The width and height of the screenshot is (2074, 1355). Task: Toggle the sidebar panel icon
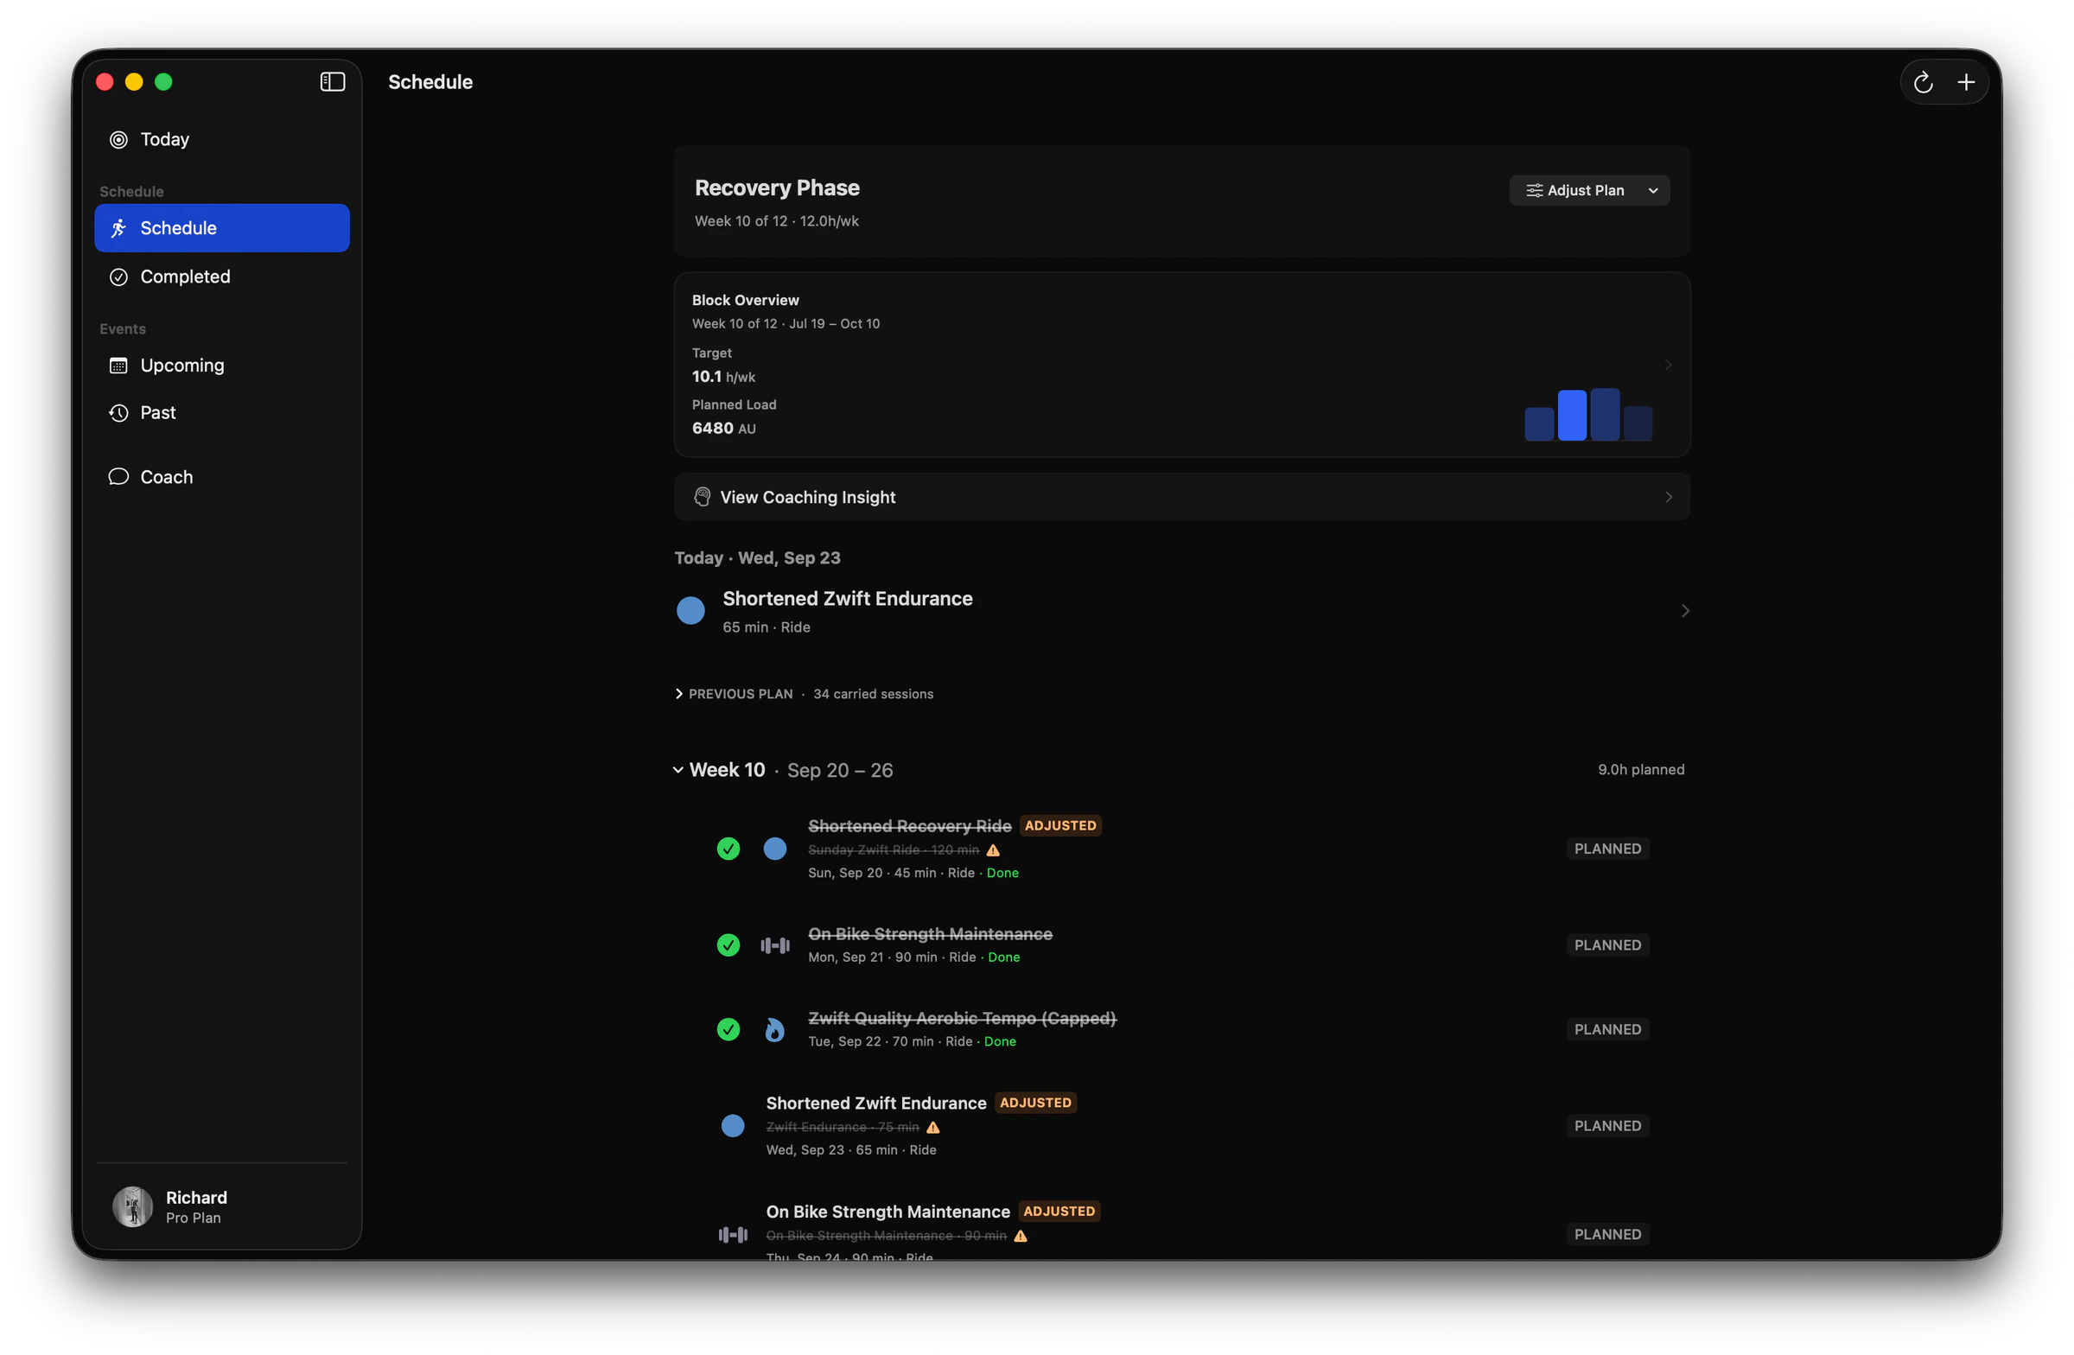click(x=332, y=82)
